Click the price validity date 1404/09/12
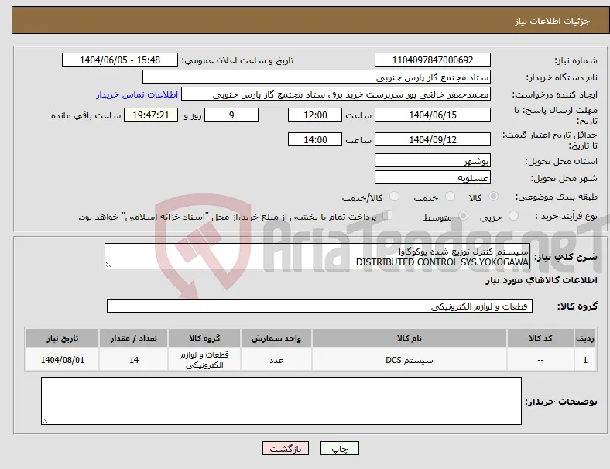610x469 pixels. pyautogui.click(x=433, y=139)
